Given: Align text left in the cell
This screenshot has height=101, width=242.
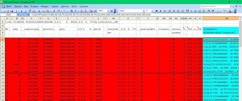Looking at the screenshot, I should pos(170,11).
